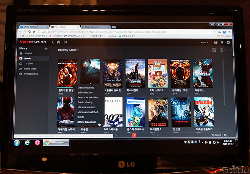Click the Video Station Chrome taskbar button
Screen dimensions: 250x174
[56, 142]
